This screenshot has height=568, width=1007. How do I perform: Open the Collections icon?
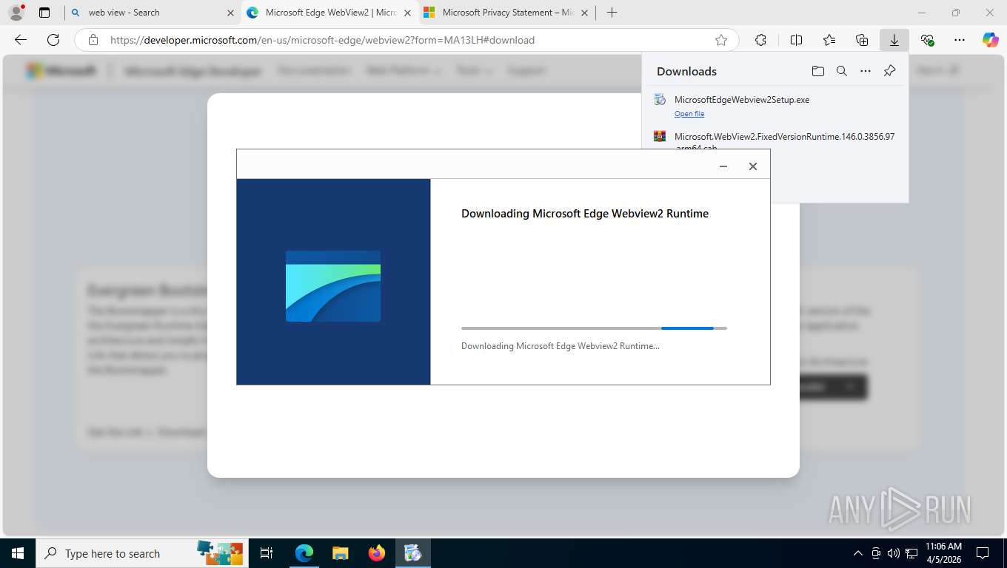[x=862, y=40]
